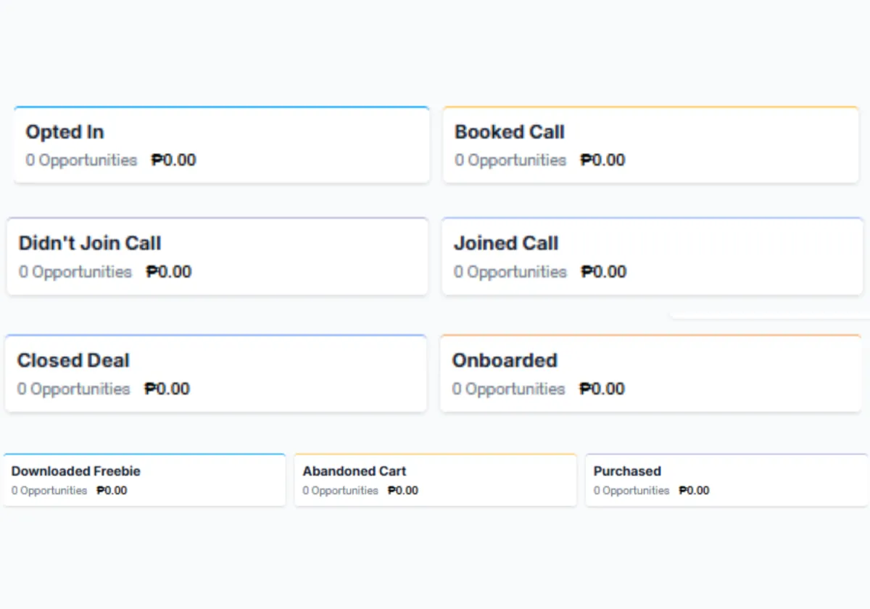
Task: Select the Booked Call stage heading
Action: coord(509,132)
